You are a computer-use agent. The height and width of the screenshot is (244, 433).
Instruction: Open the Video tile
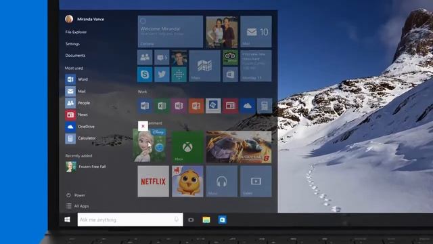tap(256, 182)
